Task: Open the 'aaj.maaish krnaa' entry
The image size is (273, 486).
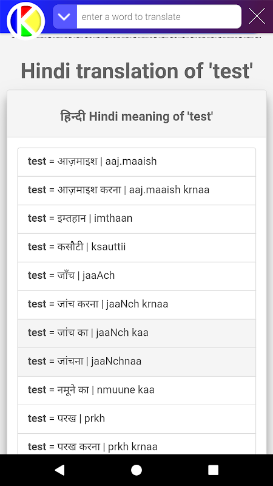Action: (x=136, y=191)
